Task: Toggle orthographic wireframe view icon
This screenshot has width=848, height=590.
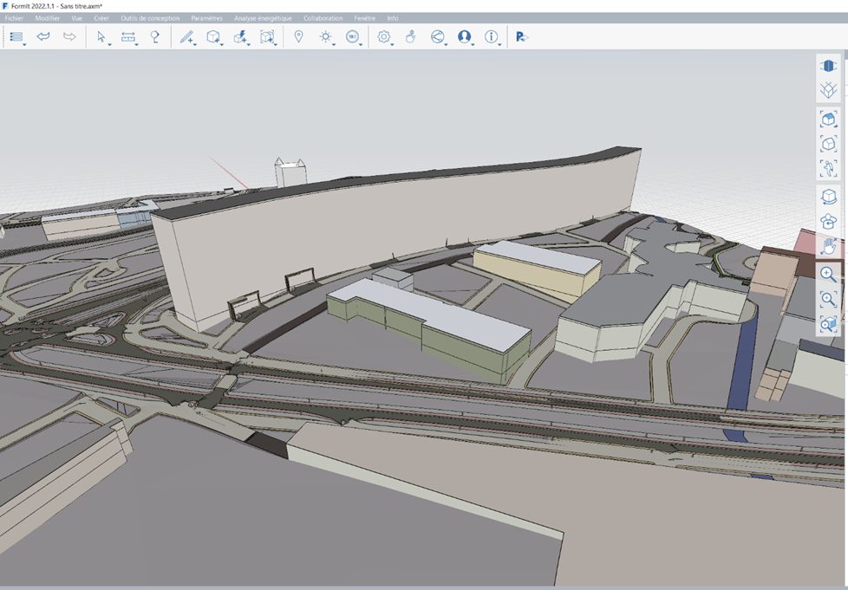Action: (x=828, y=89)
